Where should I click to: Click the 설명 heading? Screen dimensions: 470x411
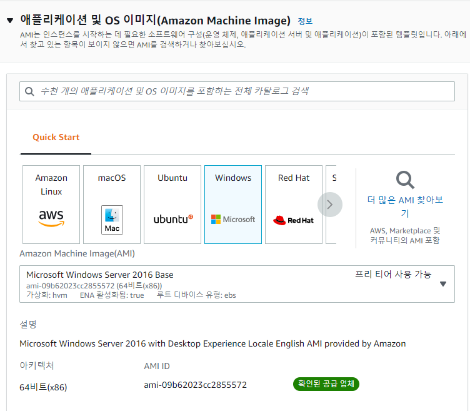point(28,324)
